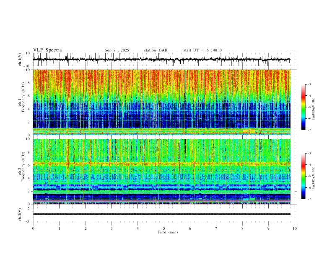Image resolution: width=332 pixels, height=256 pixels.
Task: Click the yellow 6 kHz band in ch.2 spectrogram
Action: (x=162, y=164)
